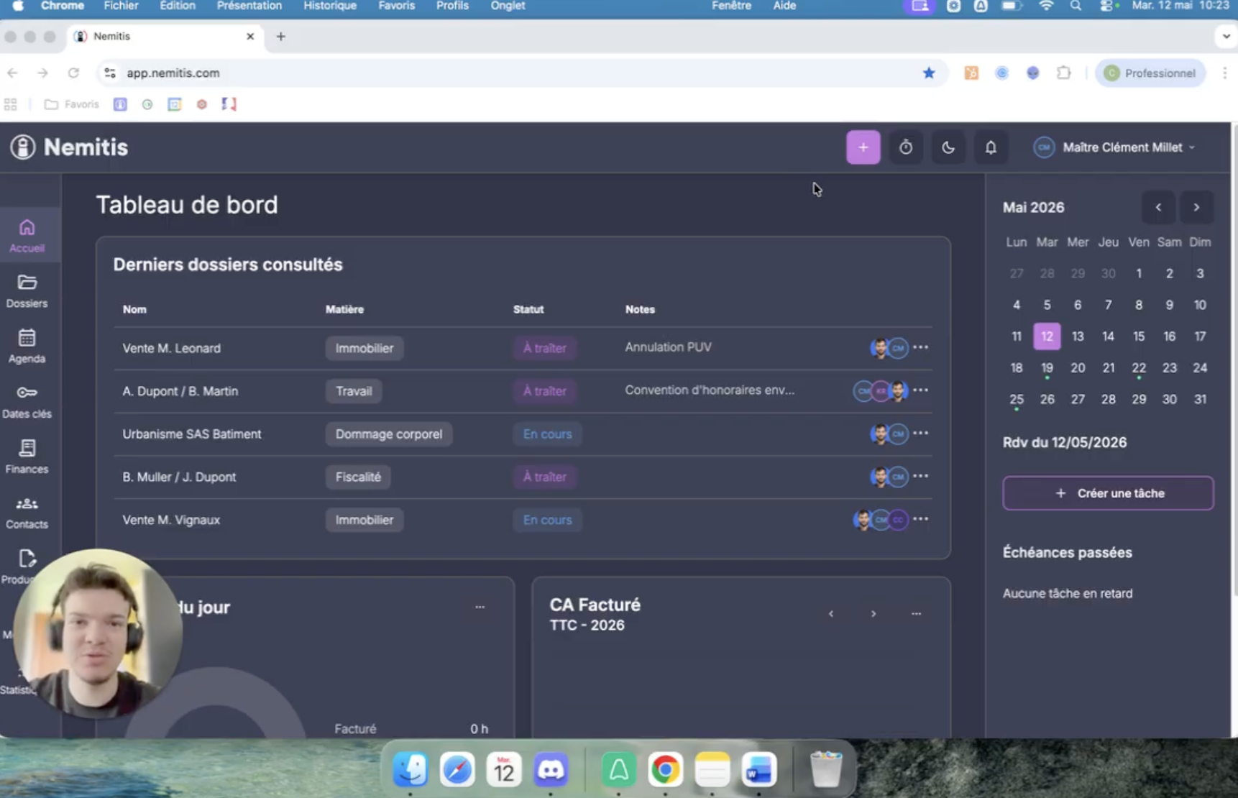
Task: Open Favoris bookmarks folder
Action: point(71,104)
